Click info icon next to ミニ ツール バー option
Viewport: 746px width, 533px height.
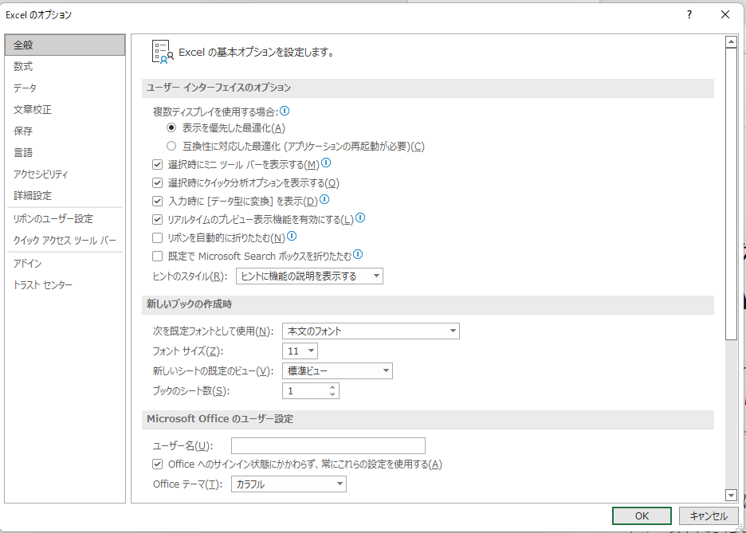click(x=326, y=164)
